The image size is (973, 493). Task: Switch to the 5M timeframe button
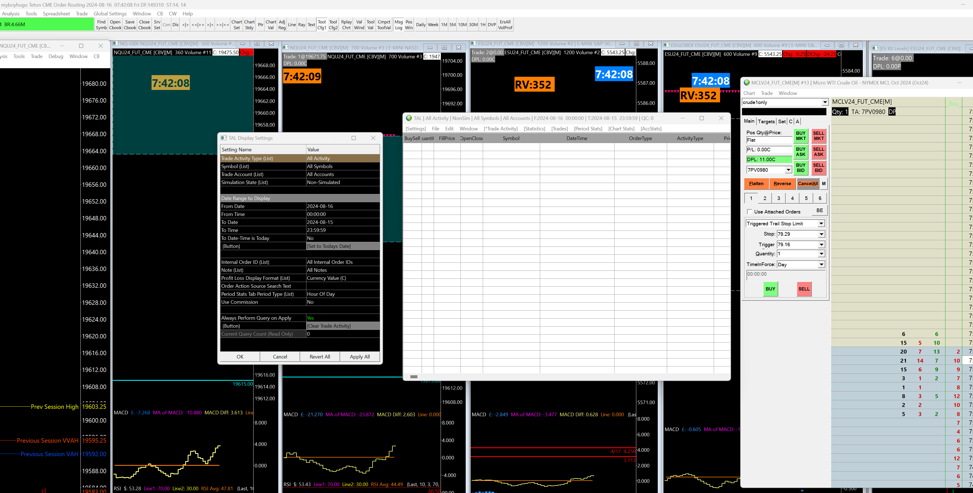(x=452, y=24)
